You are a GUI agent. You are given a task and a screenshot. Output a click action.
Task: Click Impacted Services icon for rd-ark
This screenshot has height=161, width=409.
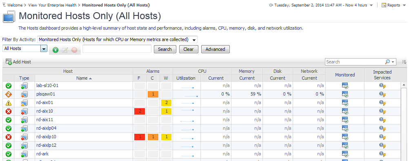(382, 154)
